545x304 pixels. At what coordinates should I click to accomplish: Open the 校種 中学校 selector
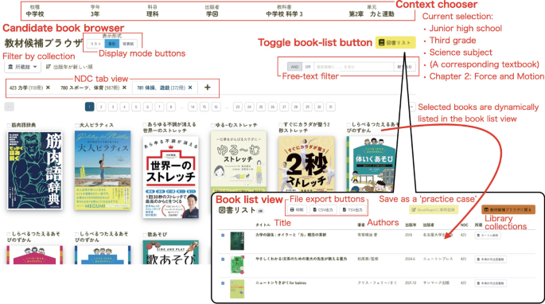35,11
